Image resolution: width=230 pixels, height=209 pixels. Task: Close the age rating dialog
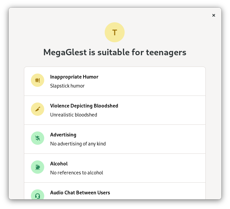[x=214, y=15]
